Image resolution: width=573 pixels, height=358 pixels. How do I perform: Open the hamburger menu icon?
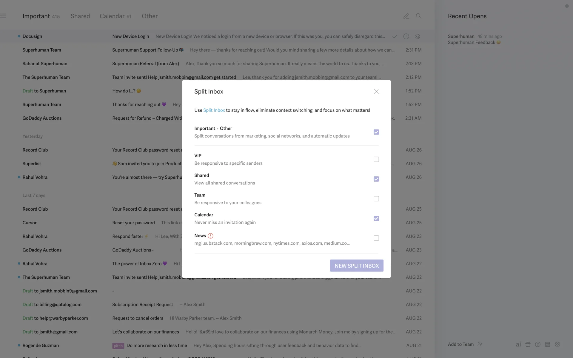pos(3,16)
